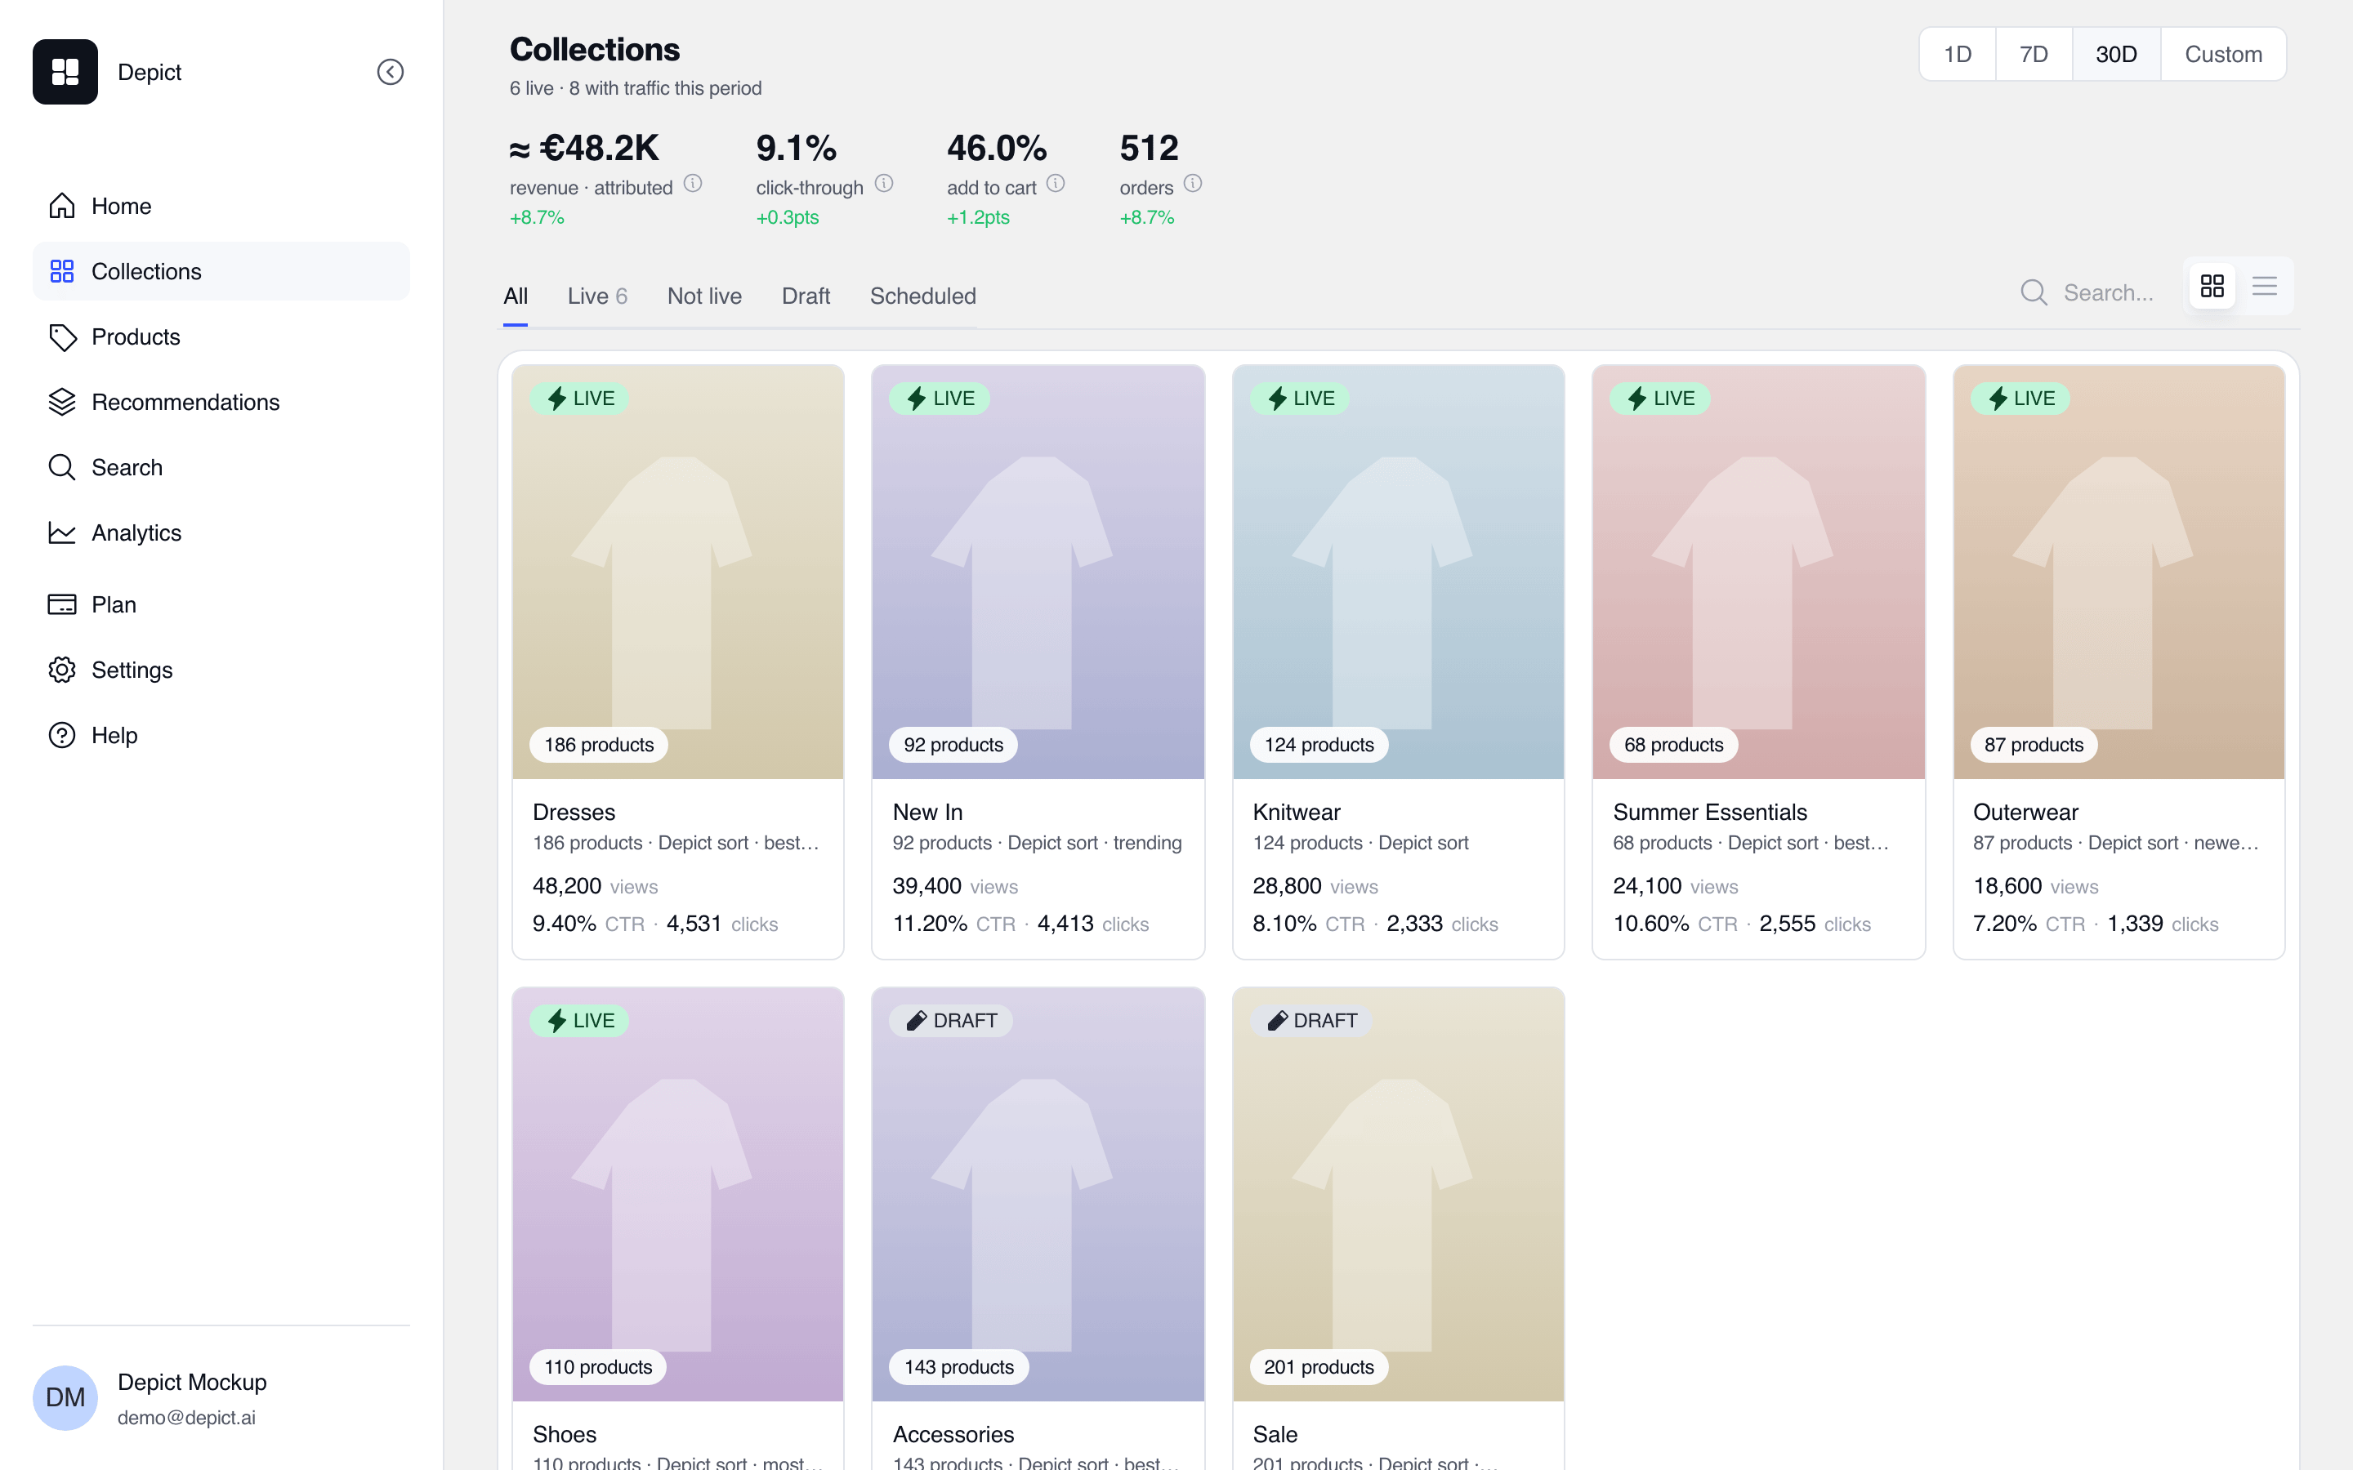Click the info icon beside orders
The width and height of the screenshot is (2353, 1470).
(x=1193, y=184)
